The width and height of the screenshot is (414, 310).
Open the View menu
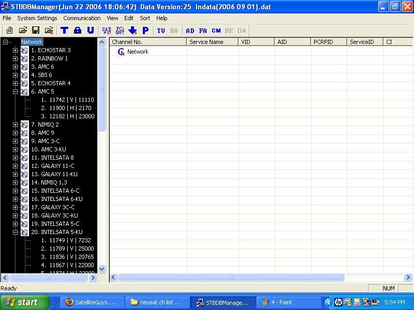pyautogui.click(x=112, y=18)
